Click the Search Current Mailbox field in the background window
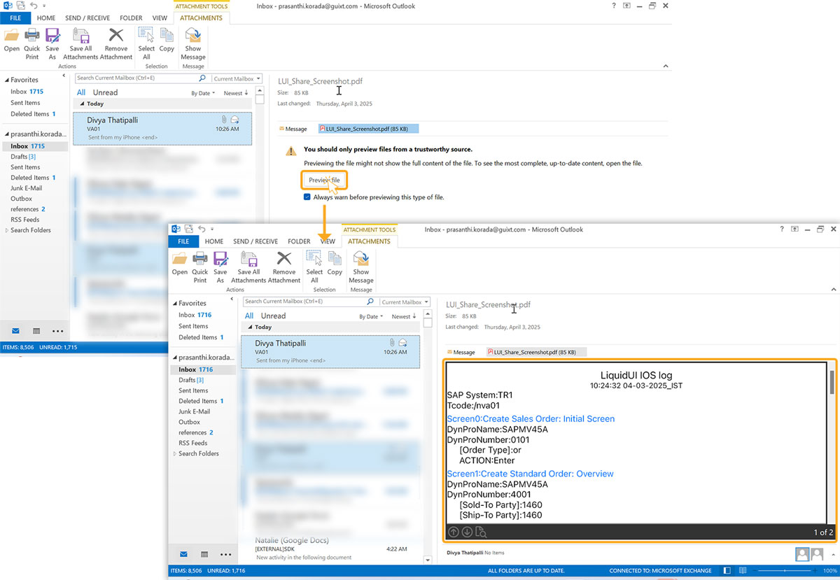The width and height of the screenshot is (840, 580). click(136, 78)
